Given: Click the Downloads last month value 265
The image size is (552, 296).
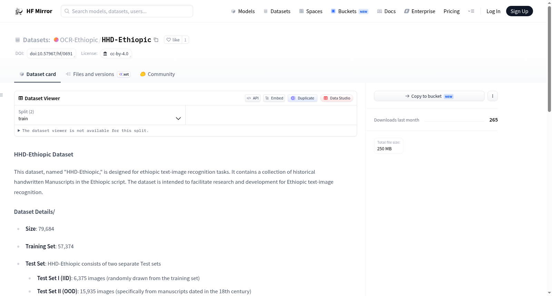Looking at the screenshot, I should (493, 120).
